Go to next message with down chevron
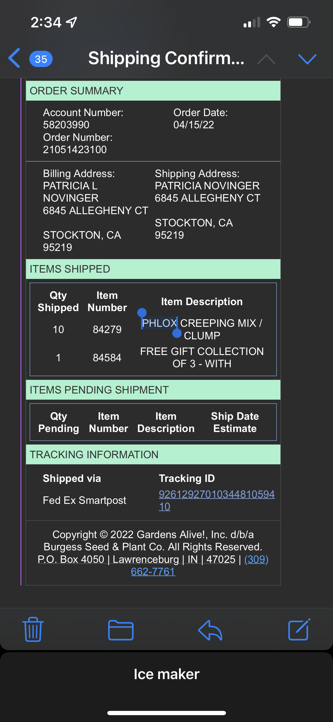The image size is (333, 722). 307,59
